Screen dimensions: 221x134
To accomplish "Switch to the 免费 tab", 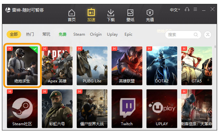I will 63,34.
